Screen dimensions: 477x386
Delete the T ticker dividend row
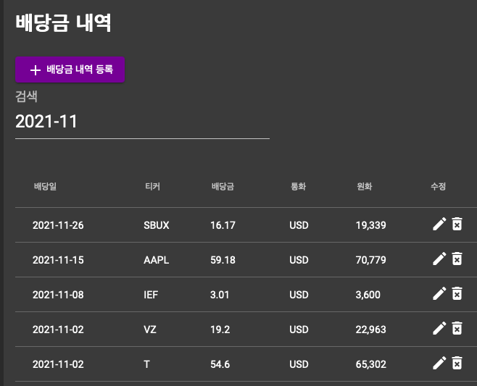coord(457,363)
